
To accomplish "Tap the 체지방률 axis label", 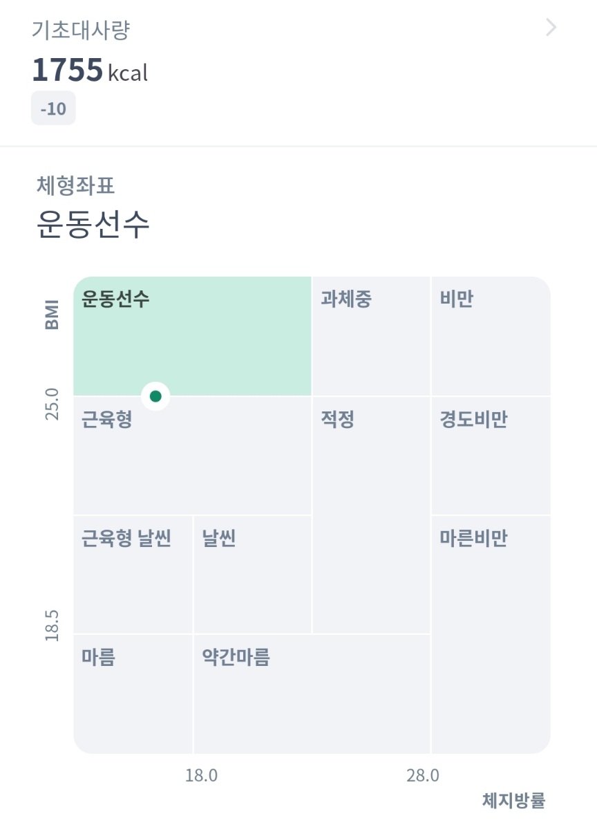I will [x=513, y=801].
